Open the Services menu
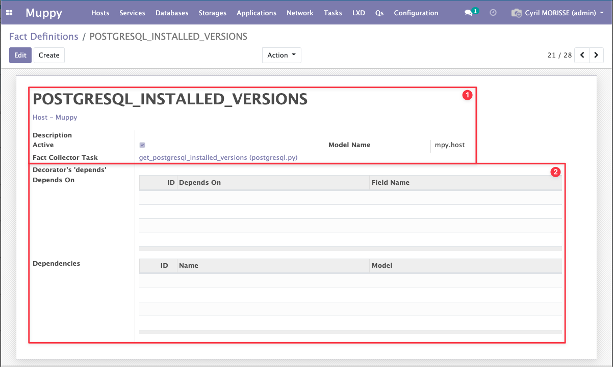 132,13
